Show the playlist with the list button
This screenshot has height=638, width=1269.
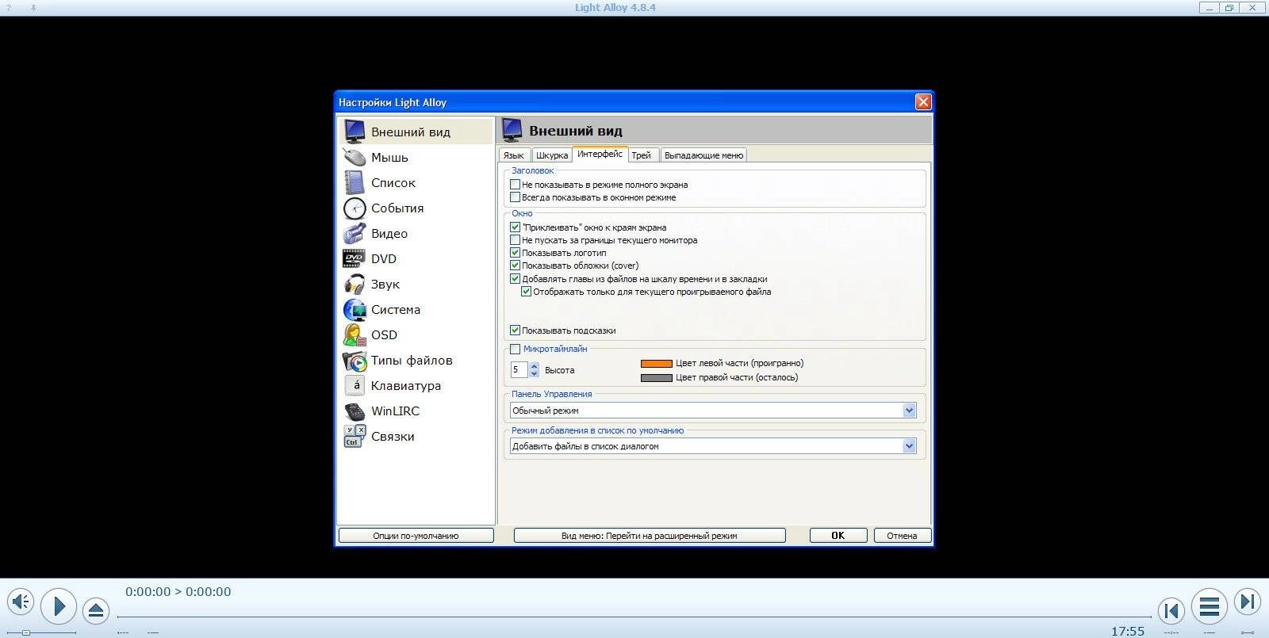tap(1209, 607)
